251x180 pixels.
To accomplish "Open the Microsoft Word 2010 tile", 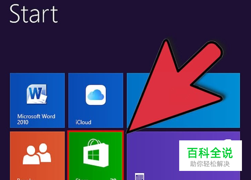I will pyautogui.click(x=37, y=100).
